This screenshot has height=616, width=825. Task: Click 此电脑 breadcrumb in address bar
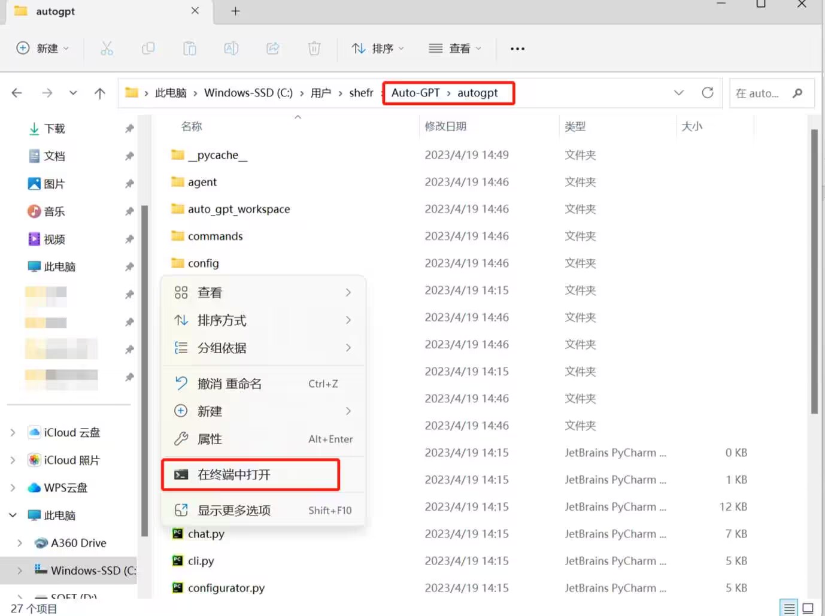coord(171,93)
